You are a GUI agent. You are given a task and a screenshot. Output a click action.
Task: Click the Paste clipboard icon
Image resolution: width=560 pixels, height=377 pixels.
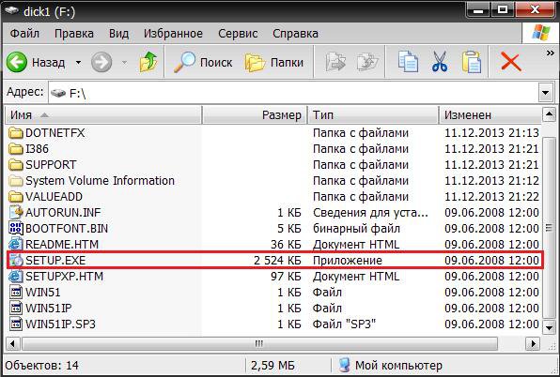[x=472, y=62]
